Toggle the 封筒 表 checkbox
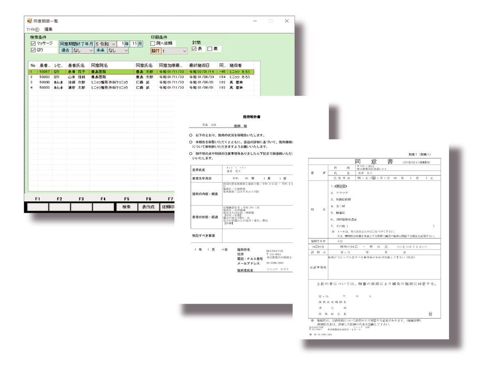This screenshot has height=369, width=491. click(x=194, y=49)
